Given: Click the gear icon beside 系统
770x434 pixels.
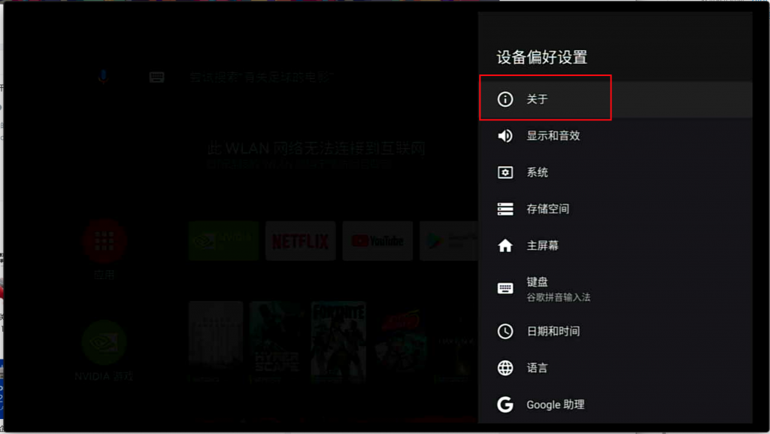Looking at the screenshot, I should [x=505, y=172].
